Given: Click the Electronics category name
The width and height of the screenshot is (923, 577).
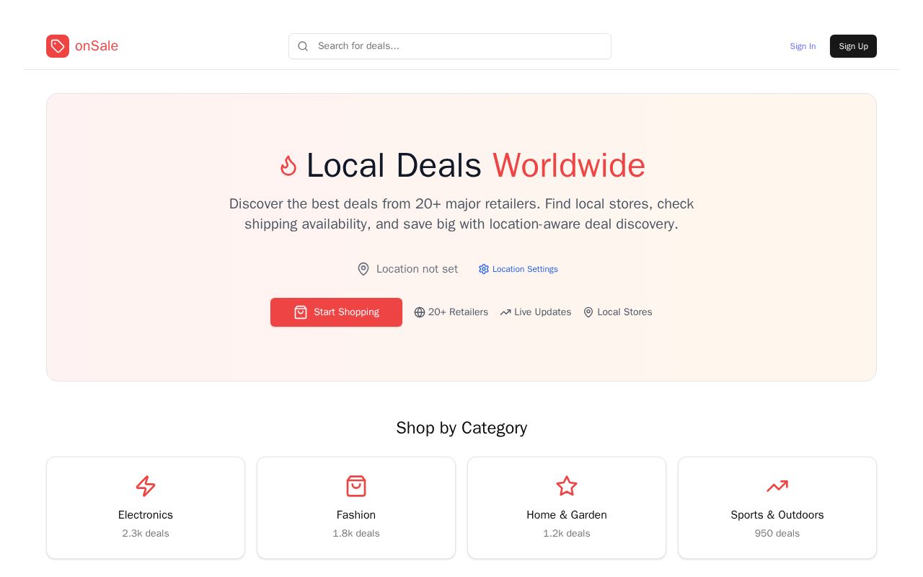Looking at the screenshot, I should click(x=146, y=515).
